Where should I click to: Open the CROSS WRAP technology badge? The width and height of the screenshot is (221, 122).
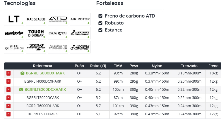58,33
